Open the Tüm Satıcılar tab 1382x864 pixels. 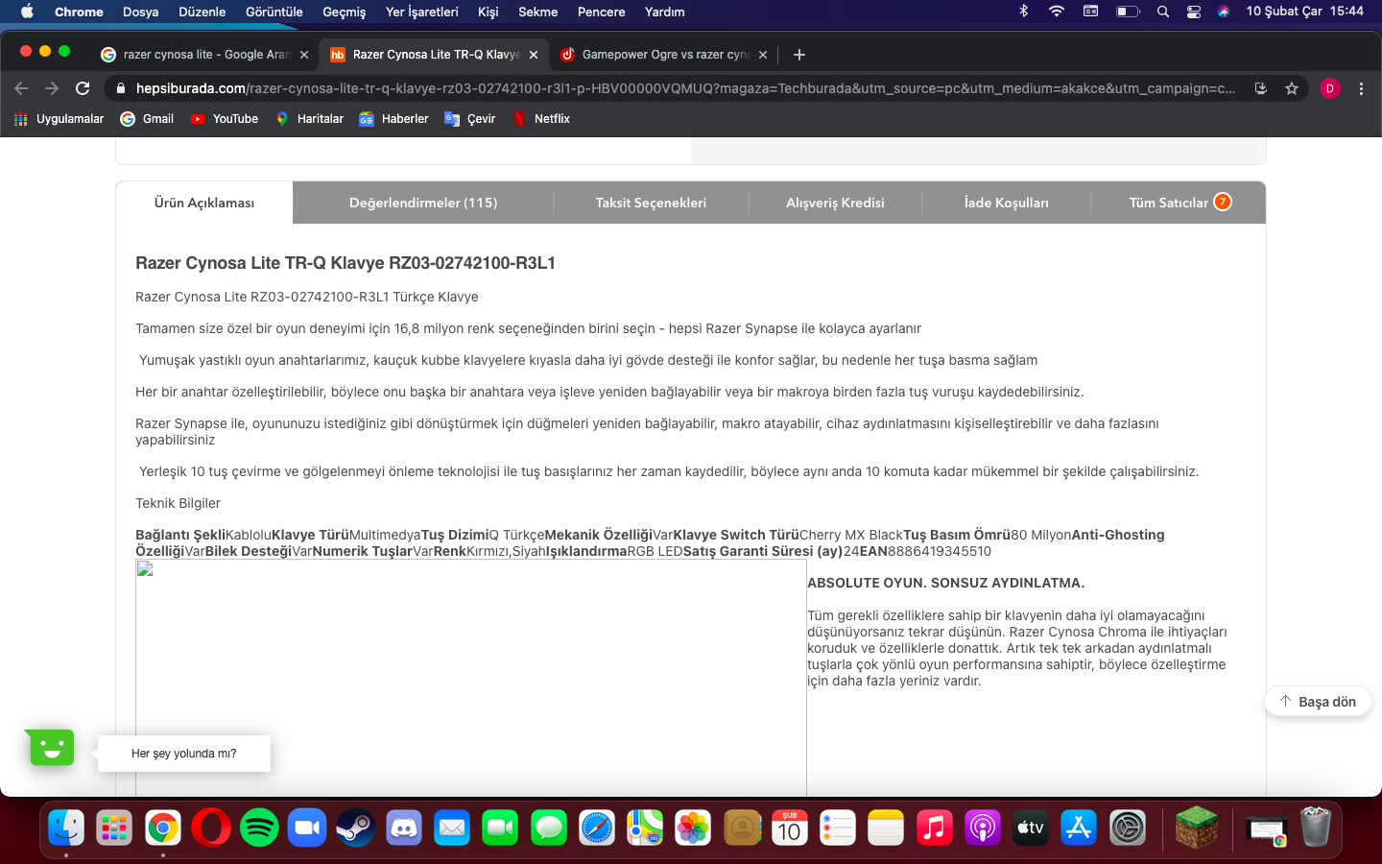tap(1179, 203)
